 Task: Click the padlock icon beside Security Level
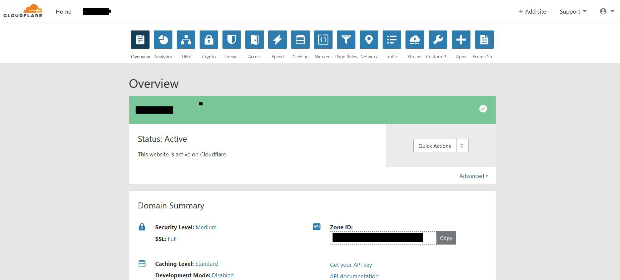click(x=142, y=227)
